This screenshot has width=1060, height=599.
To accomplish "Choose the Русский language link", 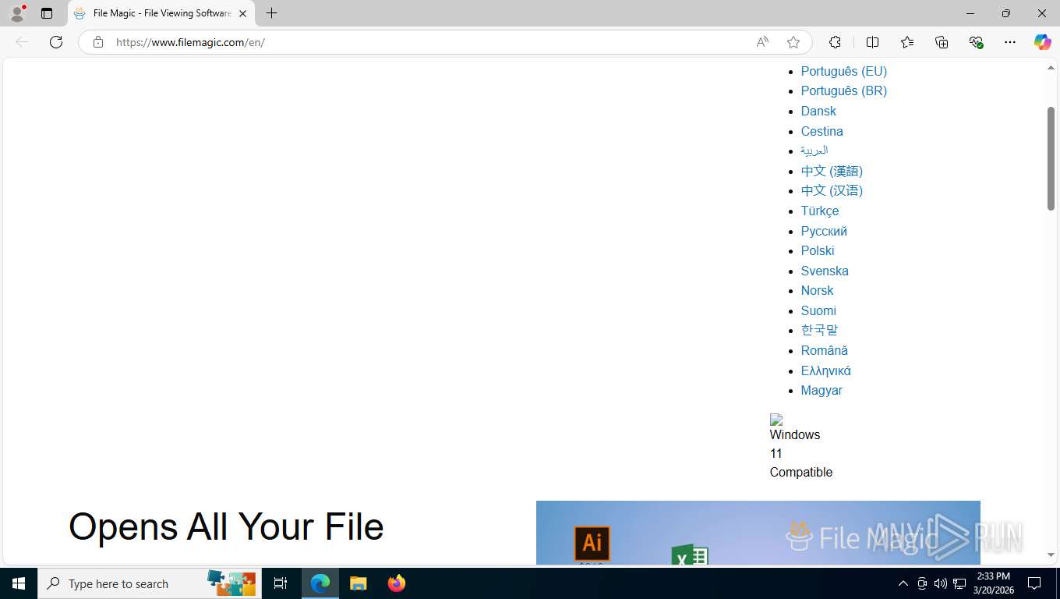I will 824,231.
